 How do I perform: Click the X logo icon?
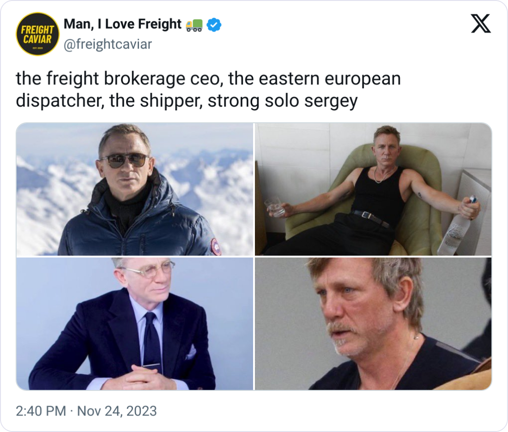481,24
